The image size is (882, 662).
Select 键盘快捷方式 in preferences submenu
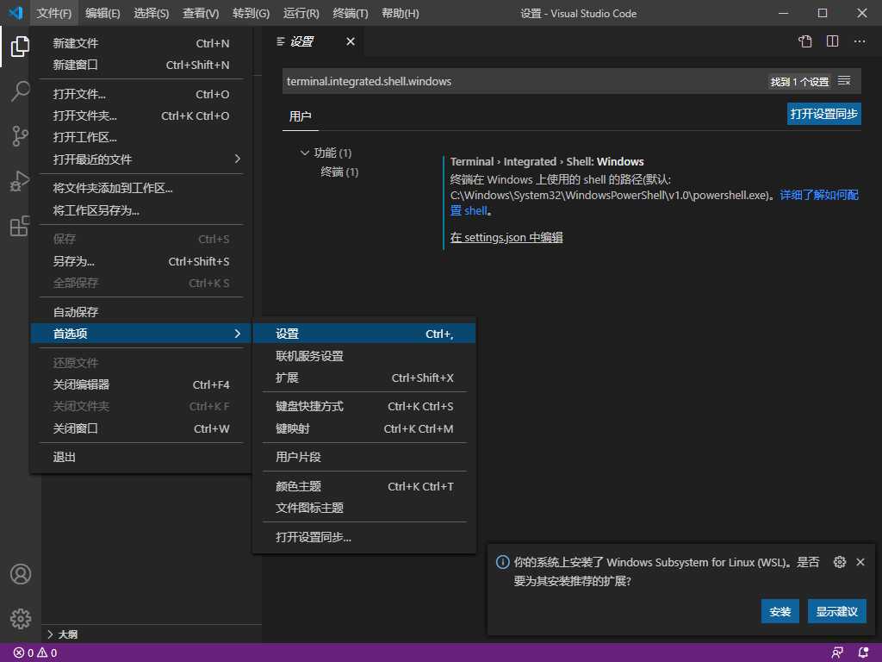coord(364,407)
